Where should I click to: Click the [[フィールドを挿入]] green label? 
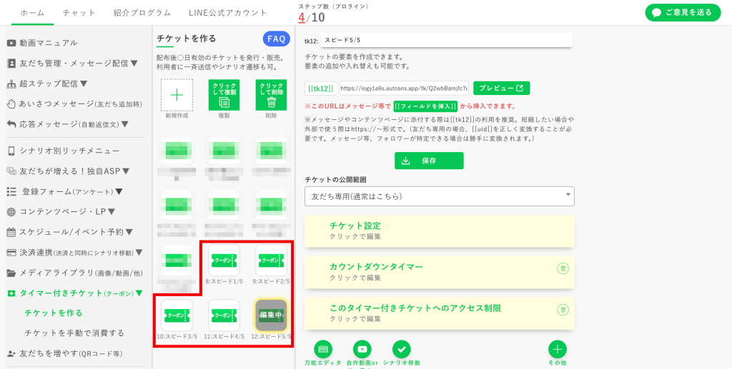425,106
